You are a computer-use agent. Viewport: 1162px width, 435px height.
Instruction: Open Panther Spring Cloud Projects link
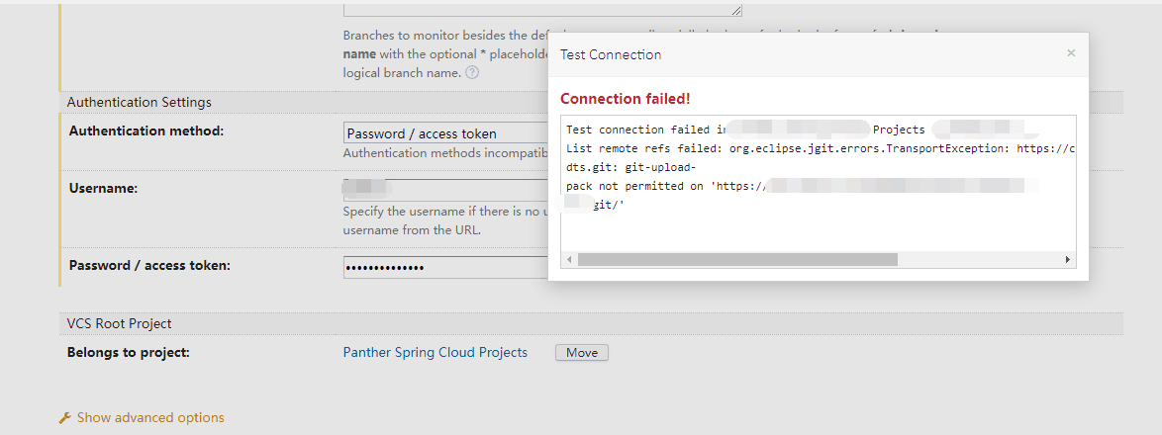436,352
